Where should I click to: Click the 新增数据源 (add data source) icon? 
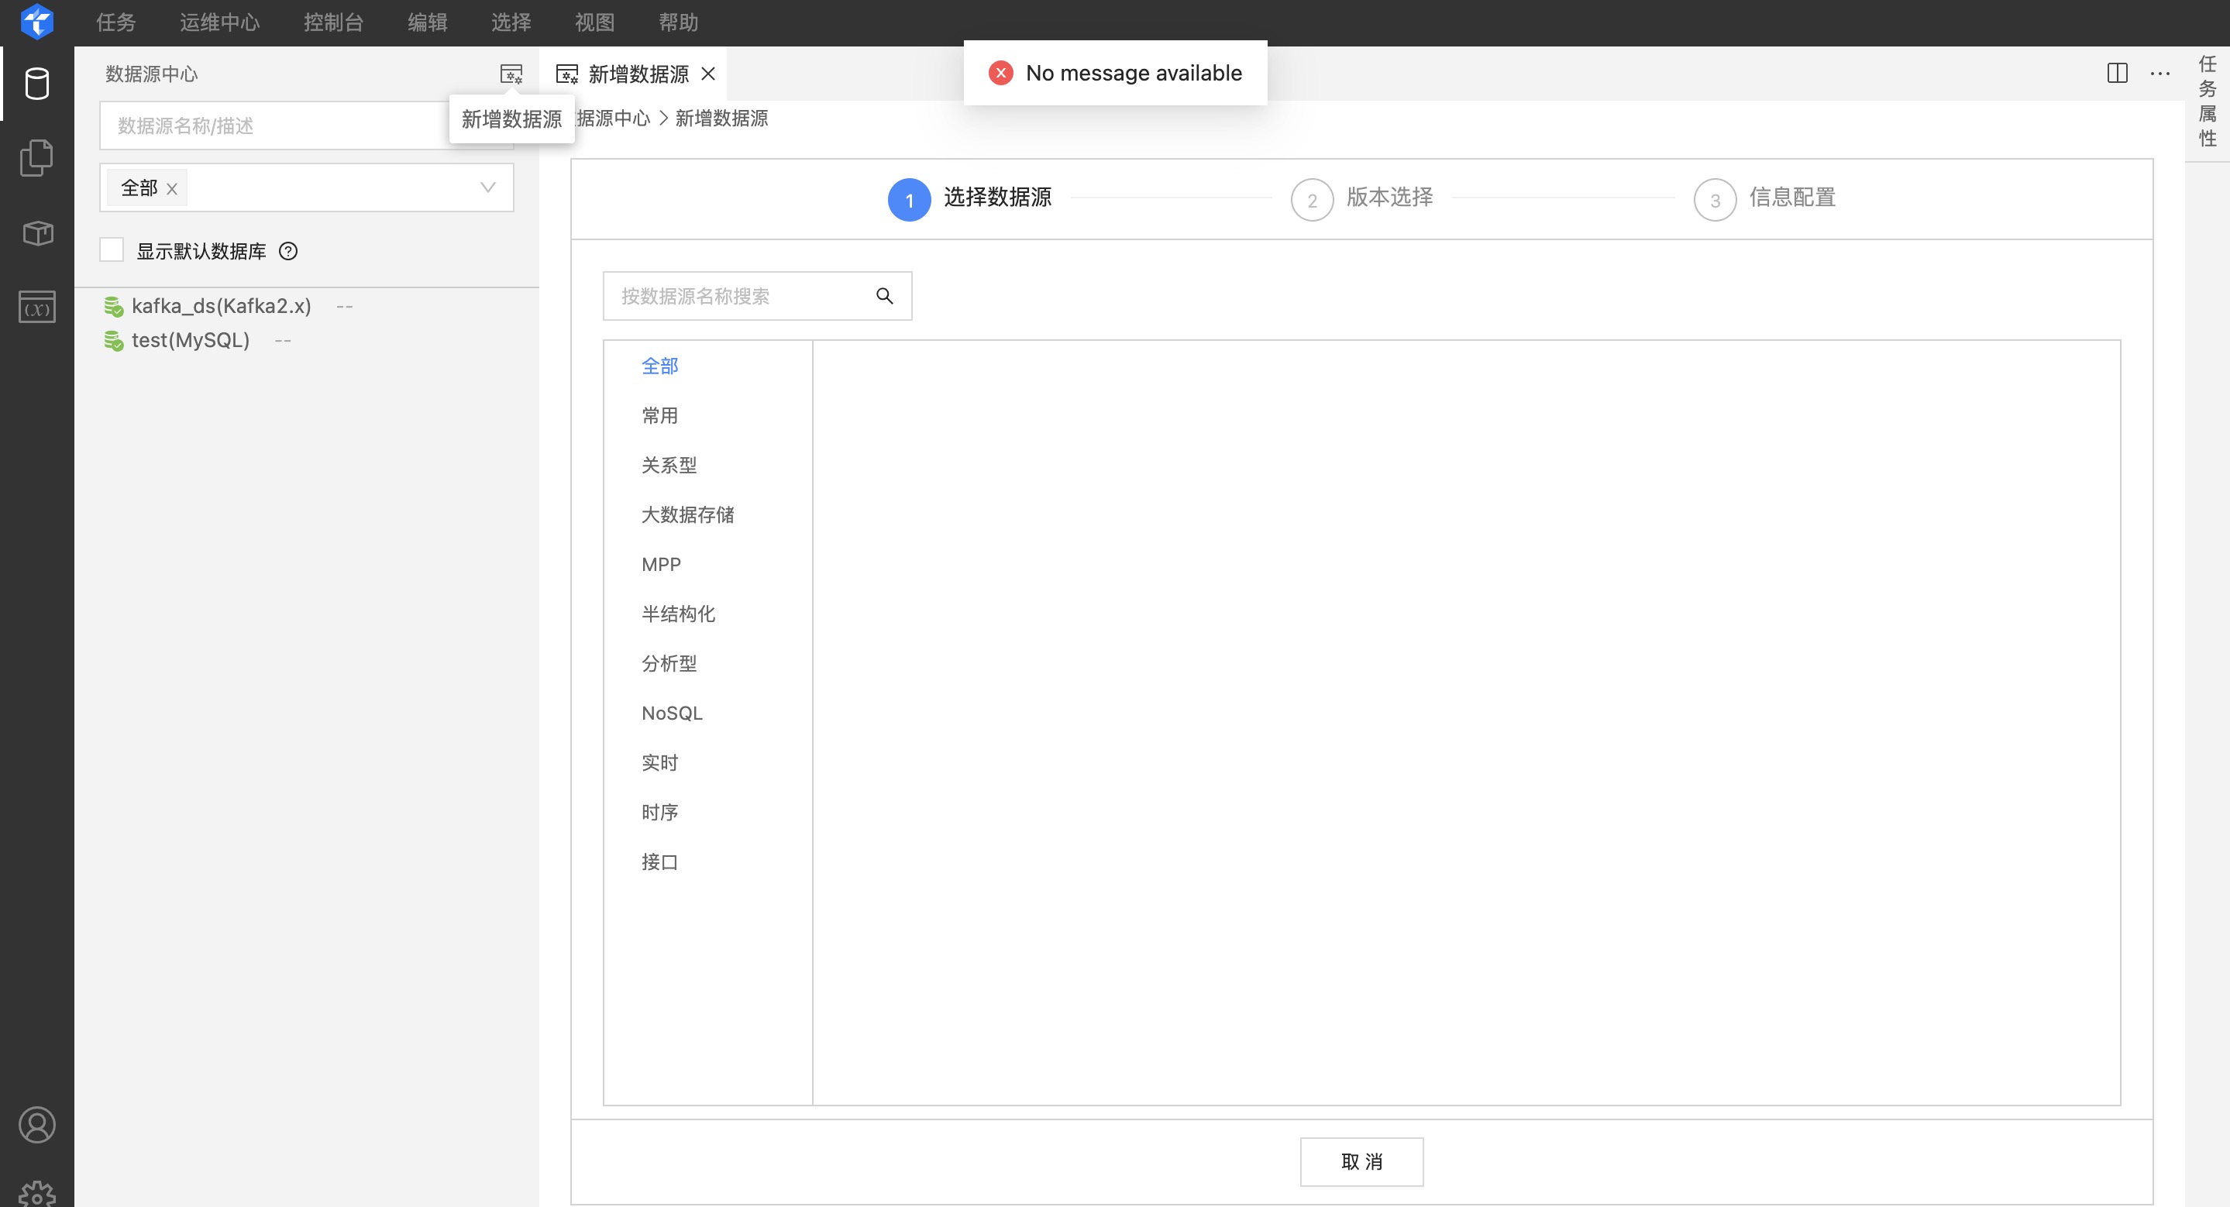[x=511, y=74]
